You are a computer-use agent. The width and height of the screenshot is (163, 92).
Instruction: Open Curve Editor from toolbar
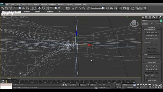tap(124, 8)
